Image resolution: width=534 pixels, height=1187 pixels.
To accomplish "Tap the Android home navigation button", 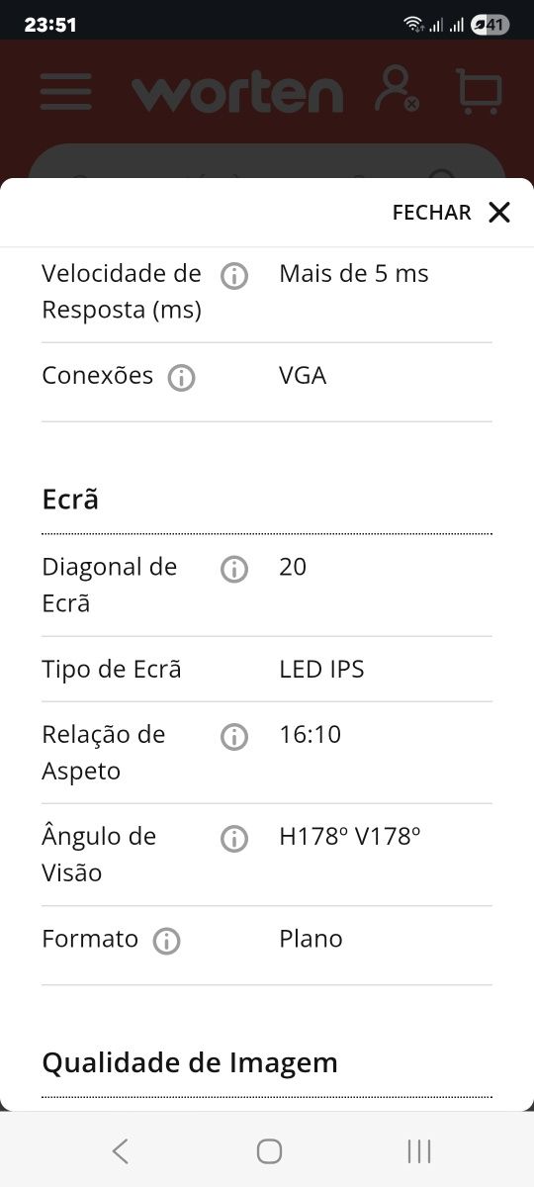I will (x=269, y=1150).
